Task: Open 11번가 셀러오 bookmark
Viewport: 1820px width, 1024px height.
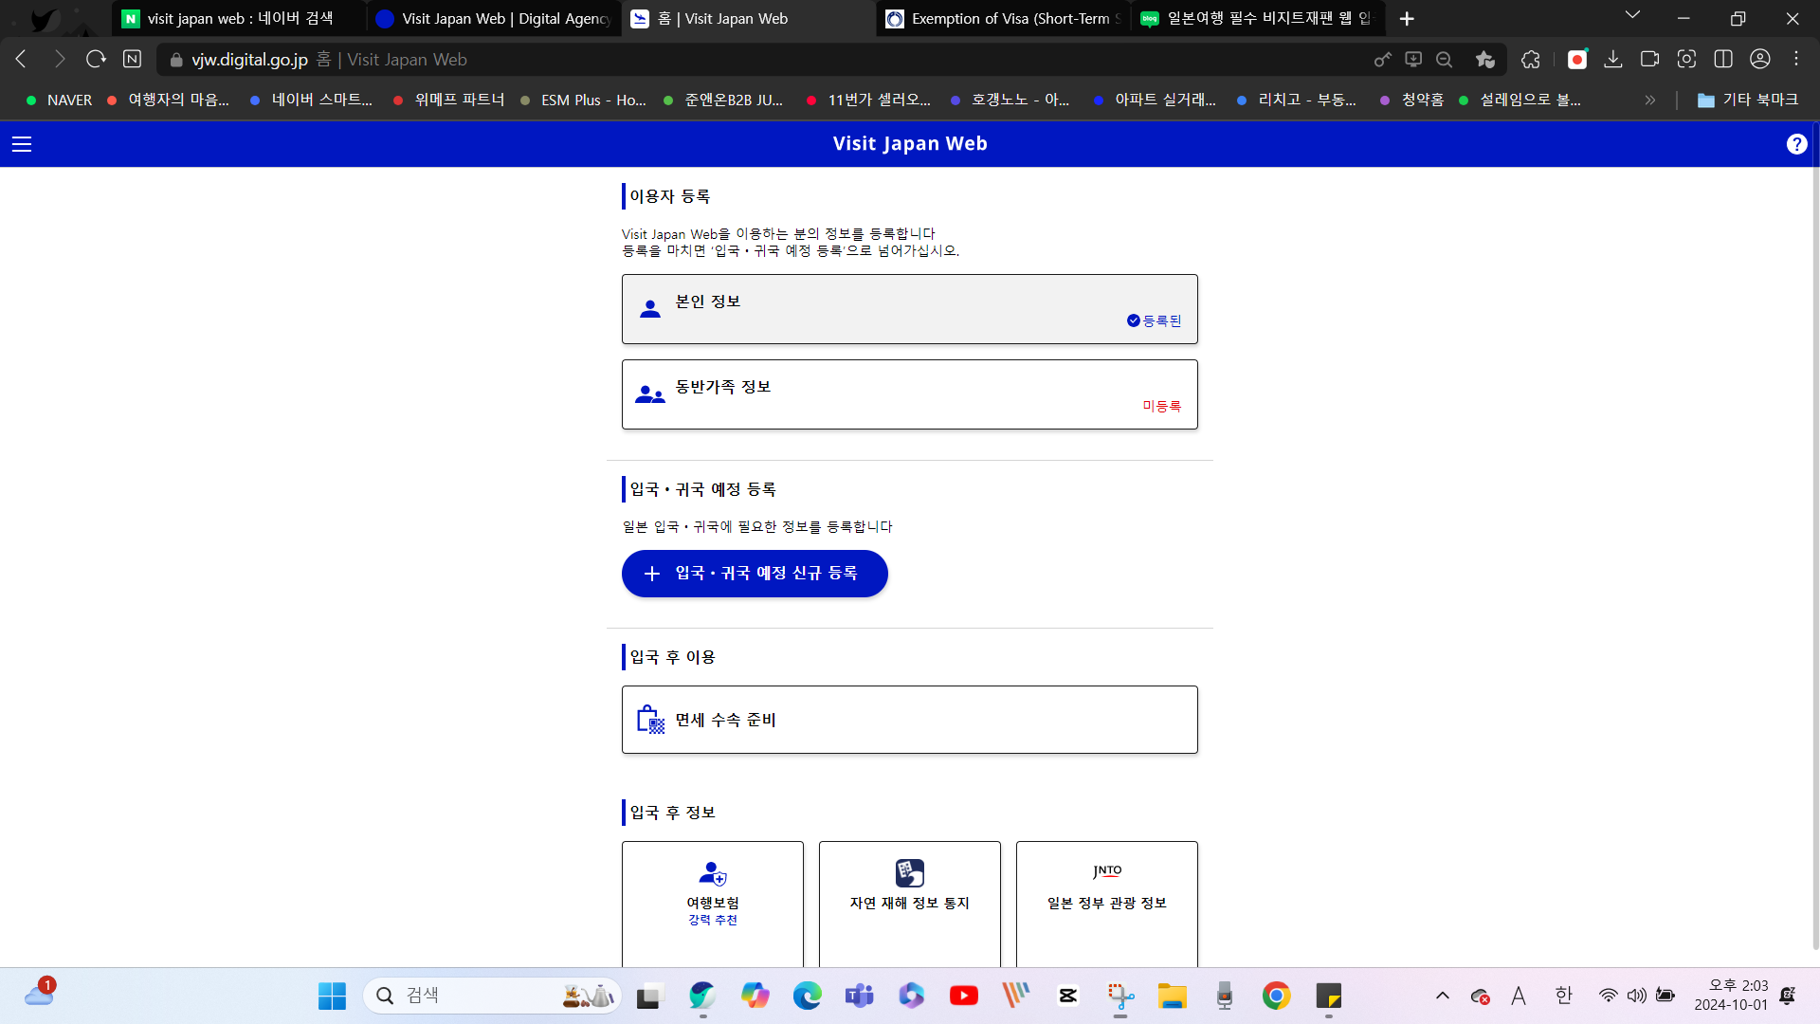Action: 868,100
